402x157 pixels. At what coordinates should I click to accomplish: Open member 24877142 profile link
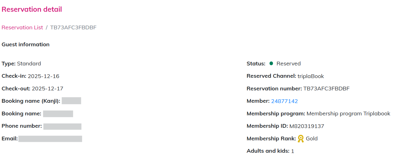click(x=284, y=101)
